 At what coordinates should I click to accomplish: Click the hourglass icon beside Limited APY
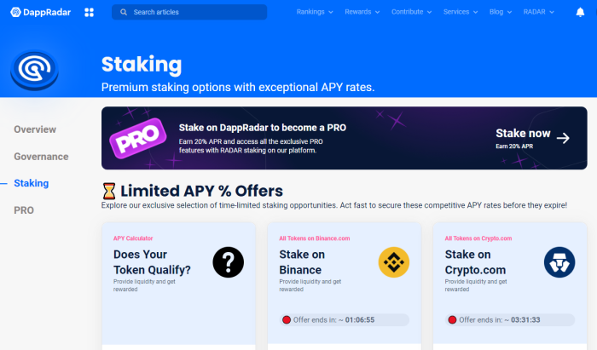coord(109,191)
